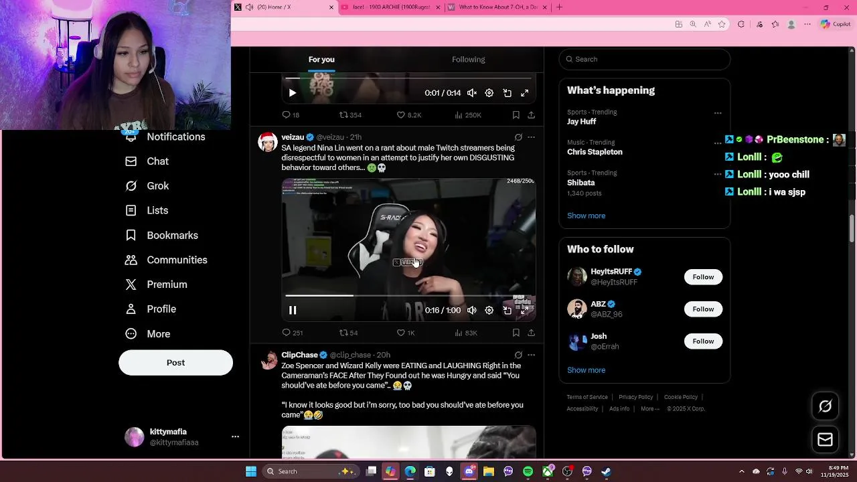Enter fullscreen on the top video
Viewport: 857px width, 482px height.
525,93
